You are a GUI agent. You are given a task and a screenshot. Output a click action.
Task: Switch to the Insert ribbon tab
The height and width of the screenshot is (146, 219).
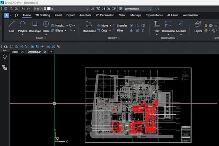click(x=58, y=15)
